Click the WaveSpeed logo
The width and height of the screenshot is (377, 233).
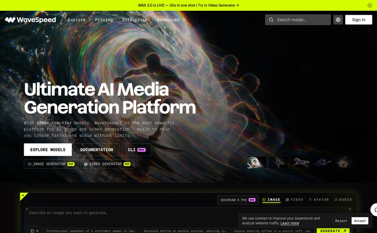pyautogui.click(x=31, y=20)
